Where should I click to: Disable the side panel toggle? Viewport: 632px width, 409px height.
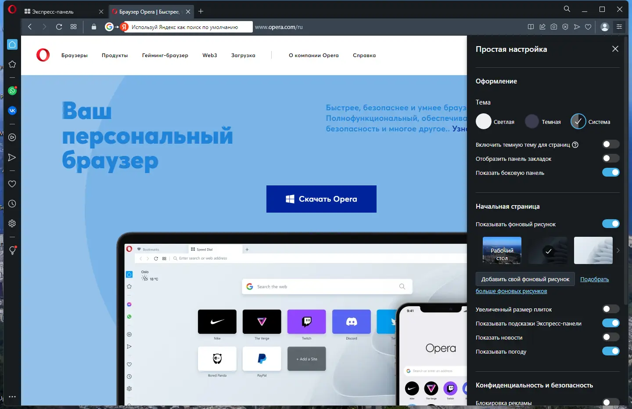611,172
